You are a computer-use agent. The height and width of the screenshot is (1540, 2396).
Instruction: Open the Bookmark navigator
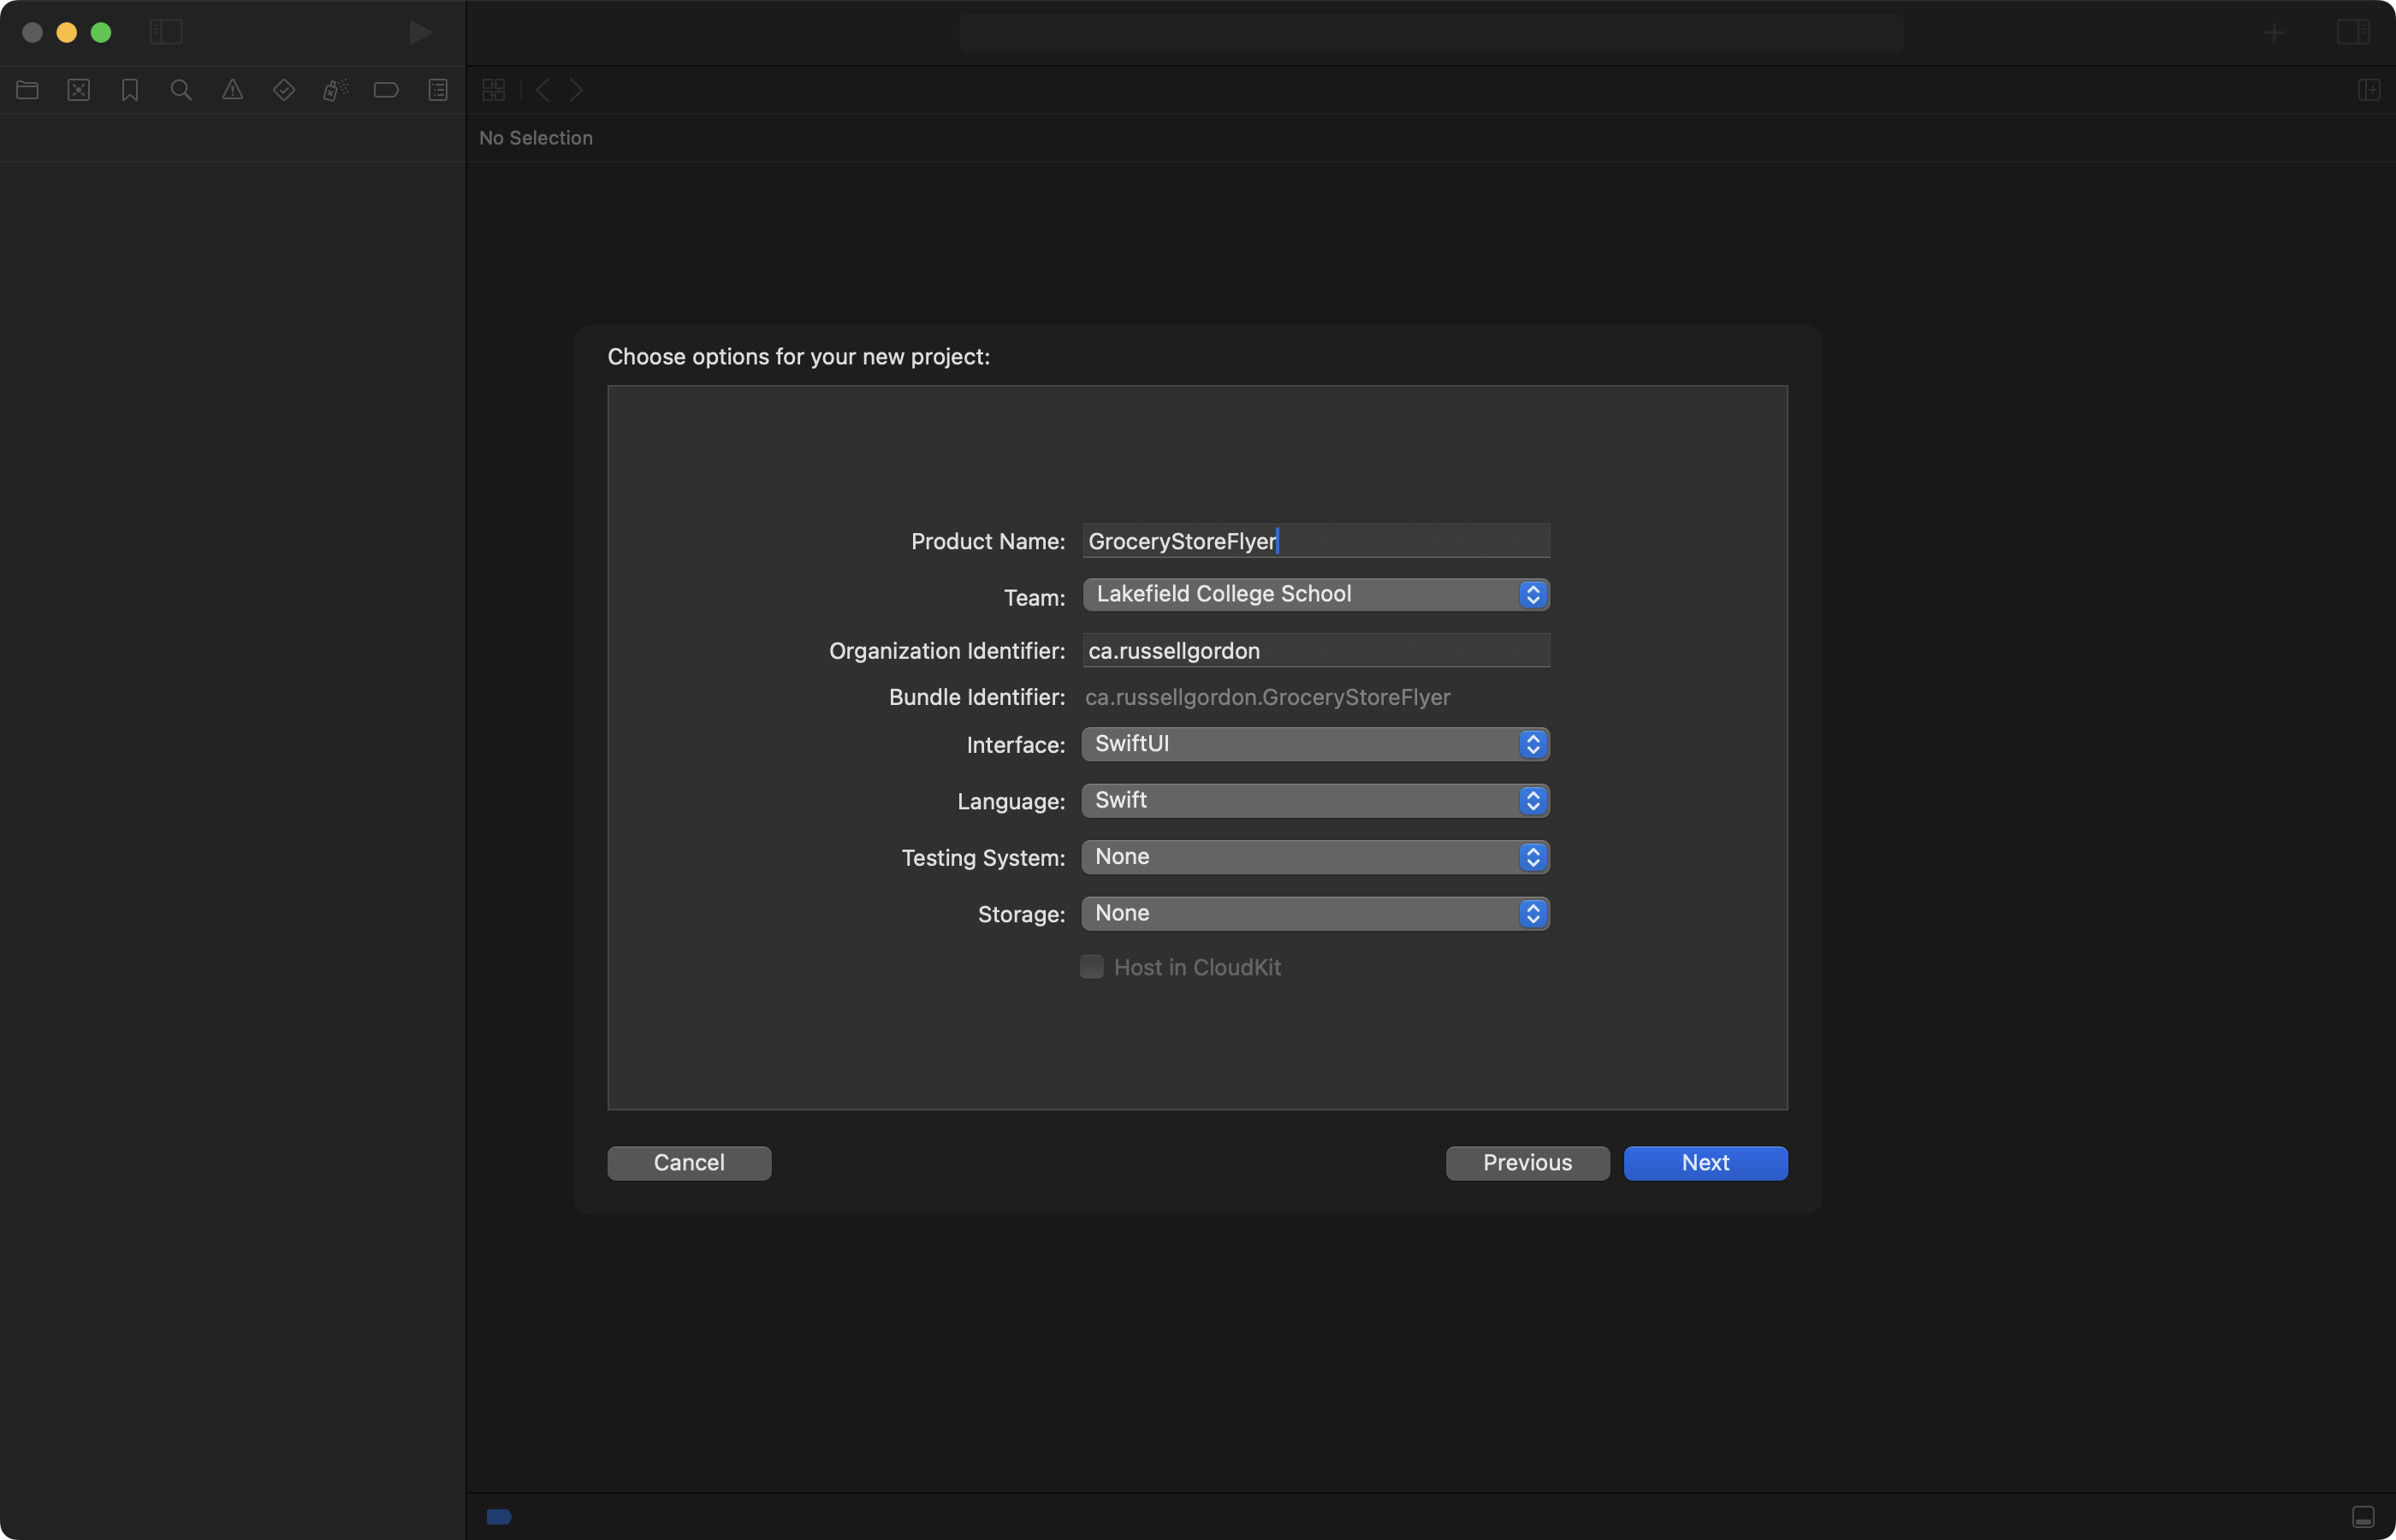[x=130, y=90]
